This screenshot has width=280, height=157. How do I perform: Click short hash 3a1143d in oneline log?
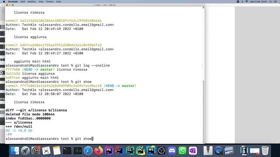click(x=13, y=74)
